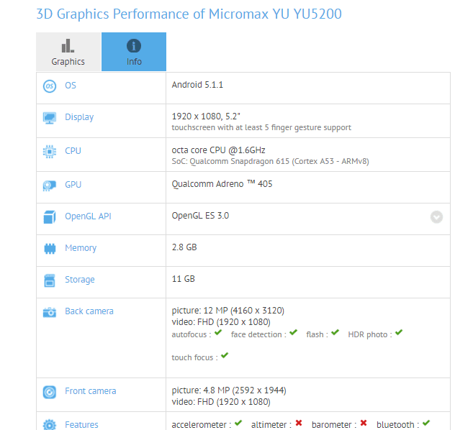
Task: Click the 4.8 MP (2592 x 1944) picture text
Action: (229, 390)
